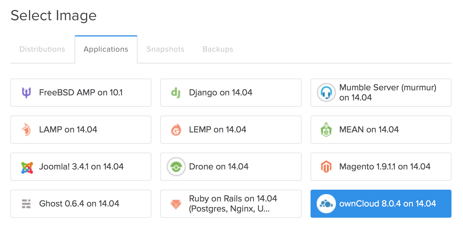The height and width of the screenshot is (225, 463).
Task: Click the Django dj logo icon
Action: pos(176,93)
